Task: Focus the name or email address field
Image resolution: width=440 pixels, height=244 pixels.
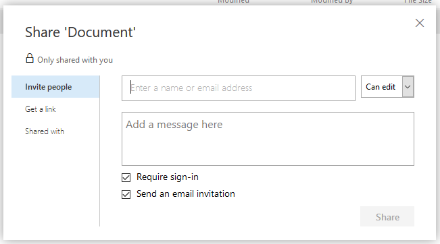Action: coord(239,88)
